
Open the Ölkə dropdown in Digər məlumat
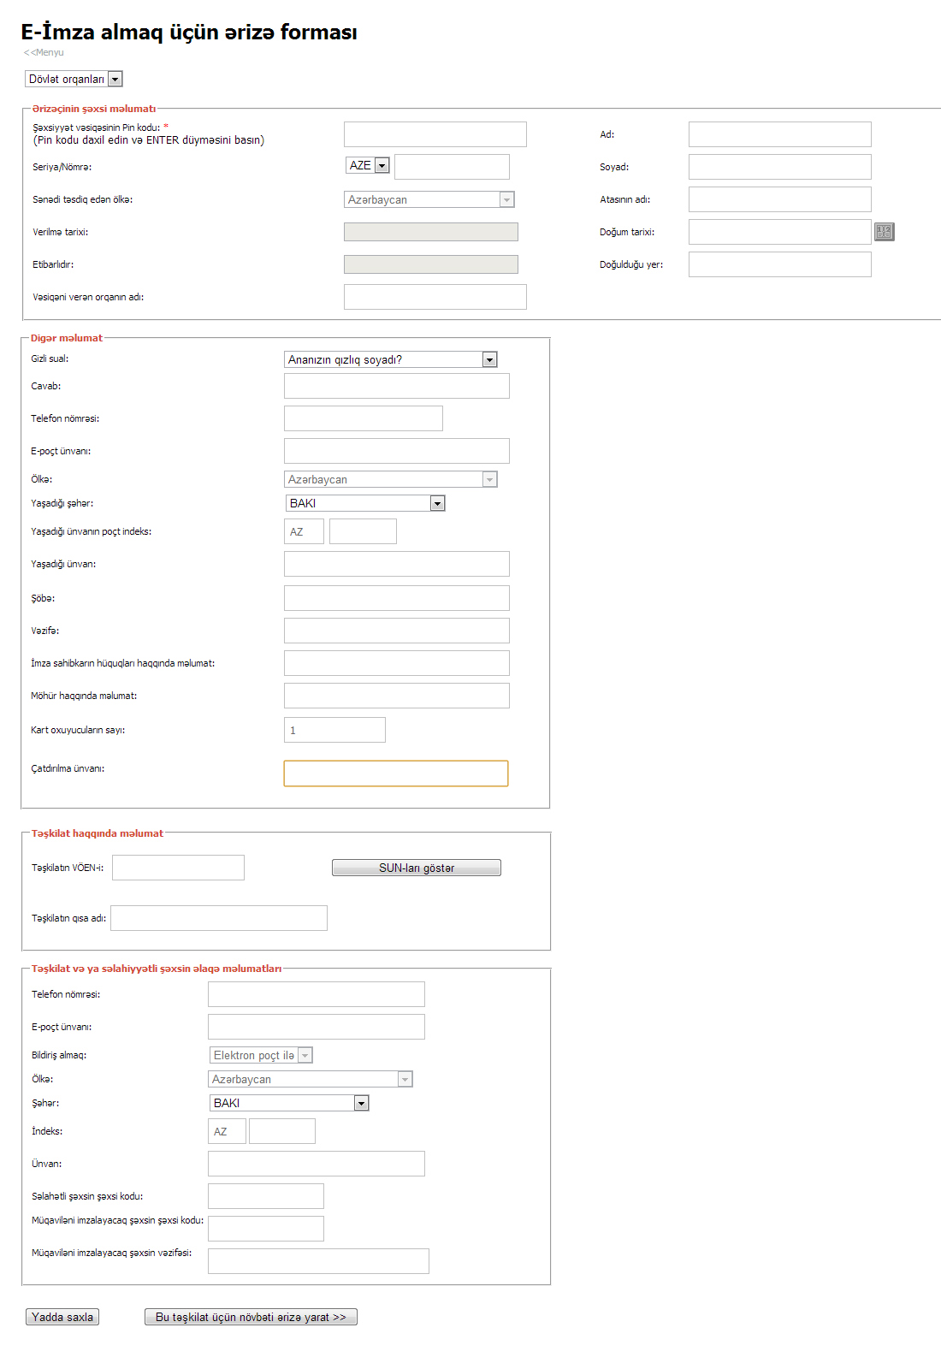(x=391, y=479)
